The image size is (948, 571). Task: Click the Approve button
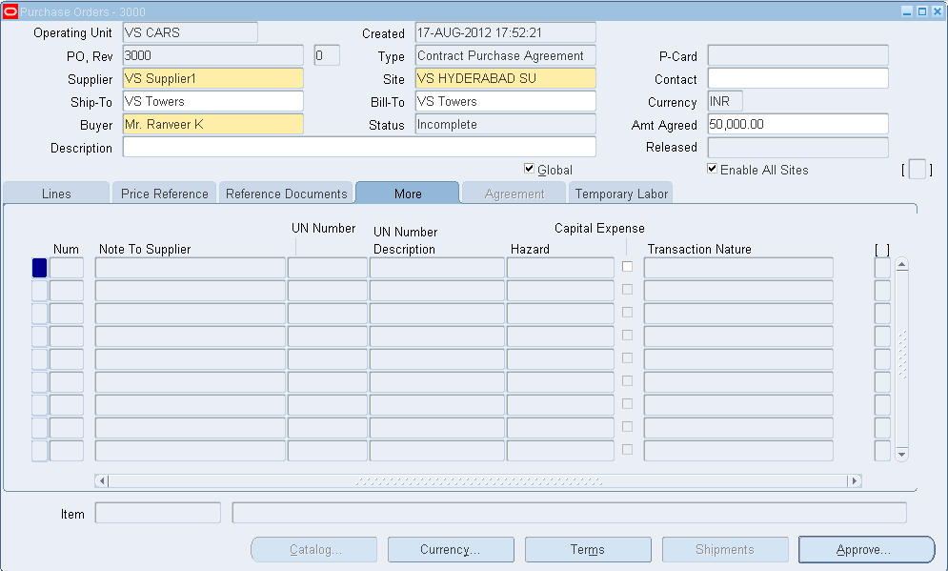(x=865, y=549)
